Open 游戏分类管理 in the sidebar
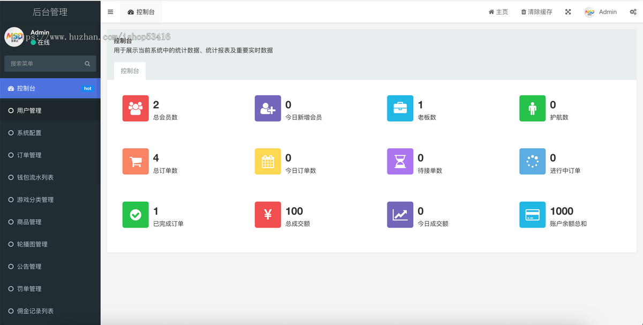 (x=50, y=200)
